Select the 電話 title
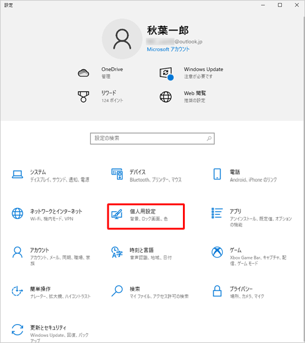305x343 pixels. click(x=235, y=172)
